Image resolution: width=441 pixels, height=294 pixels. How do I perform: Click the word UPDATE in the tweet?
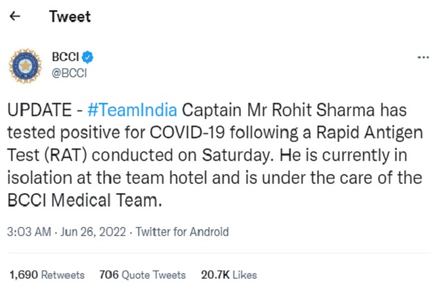click(39, 112)
